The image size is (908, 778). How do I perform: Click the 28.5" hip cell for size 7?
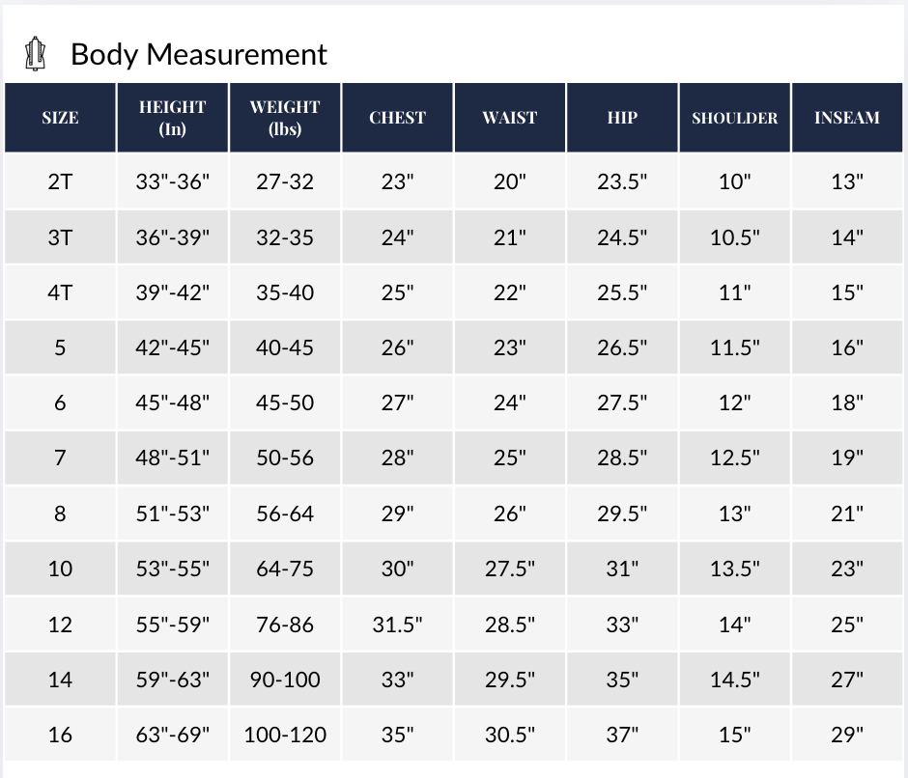click(x=622, y=458)
